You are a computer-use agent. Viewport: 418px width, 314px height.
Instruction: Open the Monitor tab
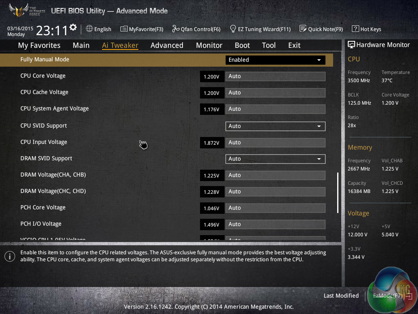point(209,45)
